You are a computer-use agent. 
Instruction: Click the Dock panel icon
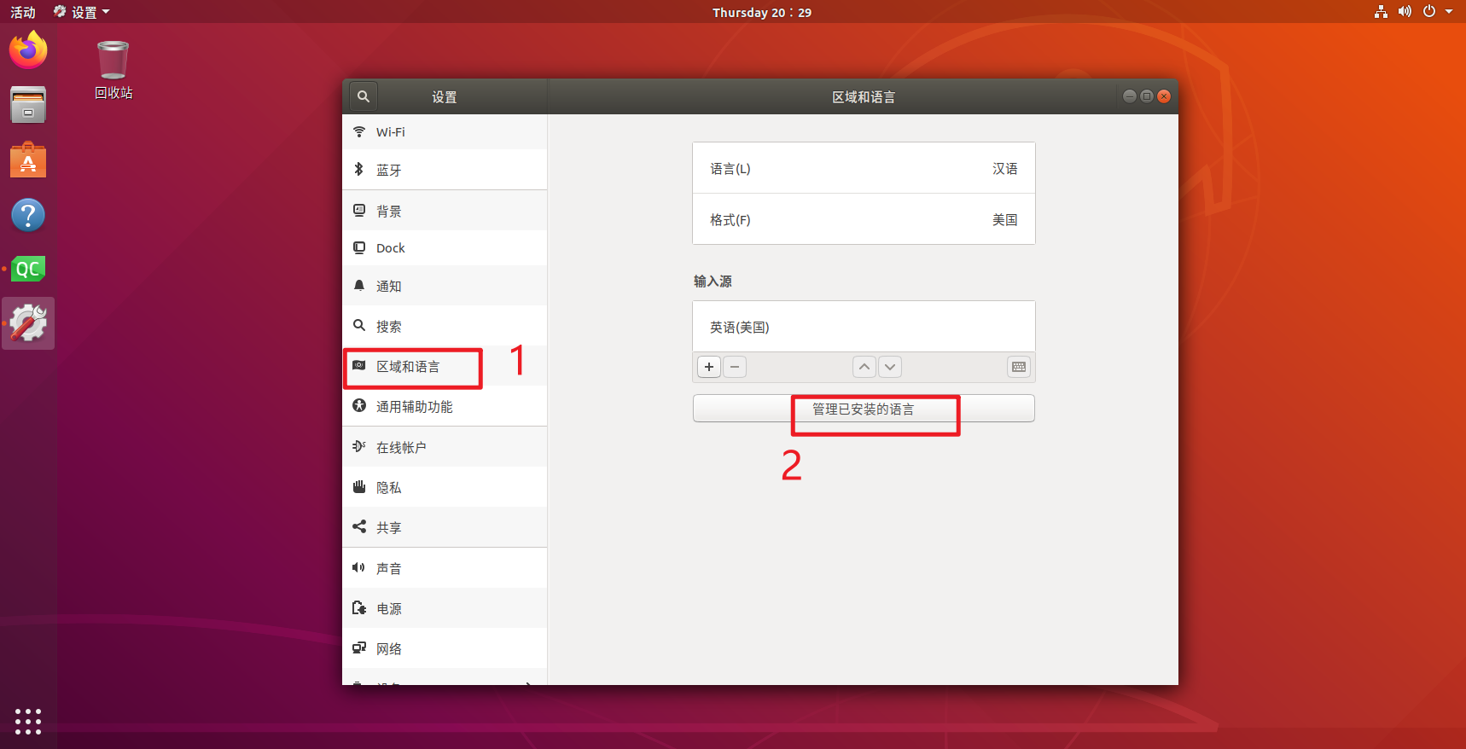pyautogui.click(x=359, y=247)
